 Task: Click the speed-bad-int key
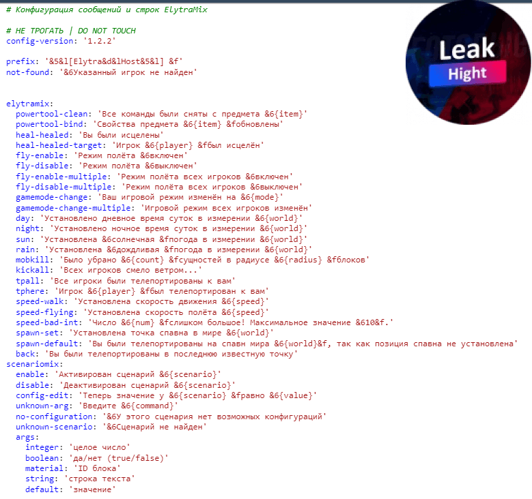(x=49, y=322)
